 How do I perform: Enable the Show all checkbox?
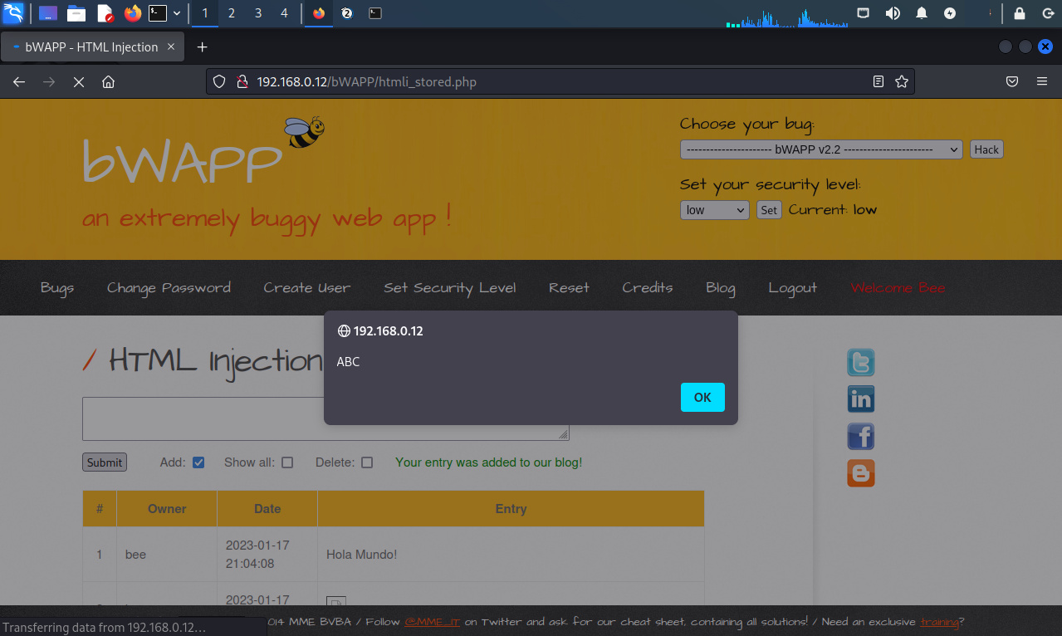(x=287, y=462)
